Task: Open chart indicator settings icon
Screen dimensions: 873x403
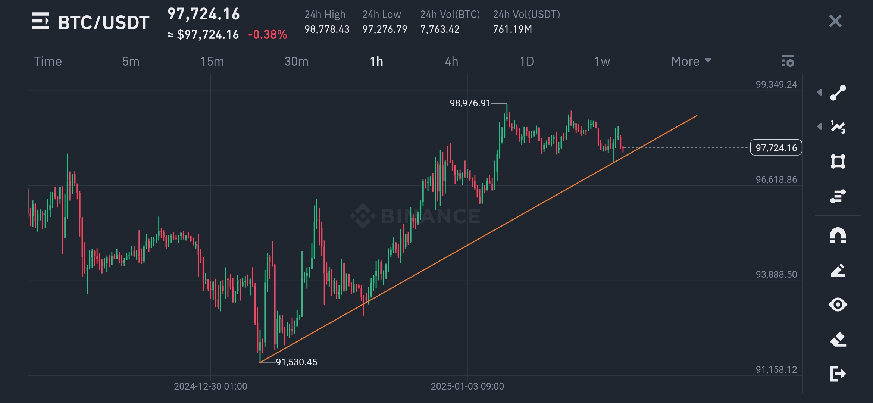Action: pos(788,61)
